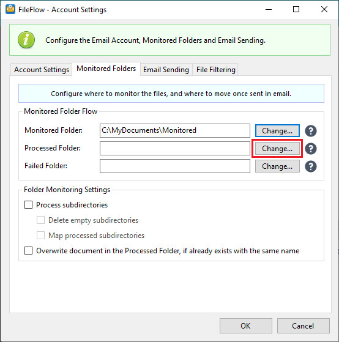Toggle Delete empty subdirectories checkbox
The image size is (339, 342).
(x=40, y=220)
